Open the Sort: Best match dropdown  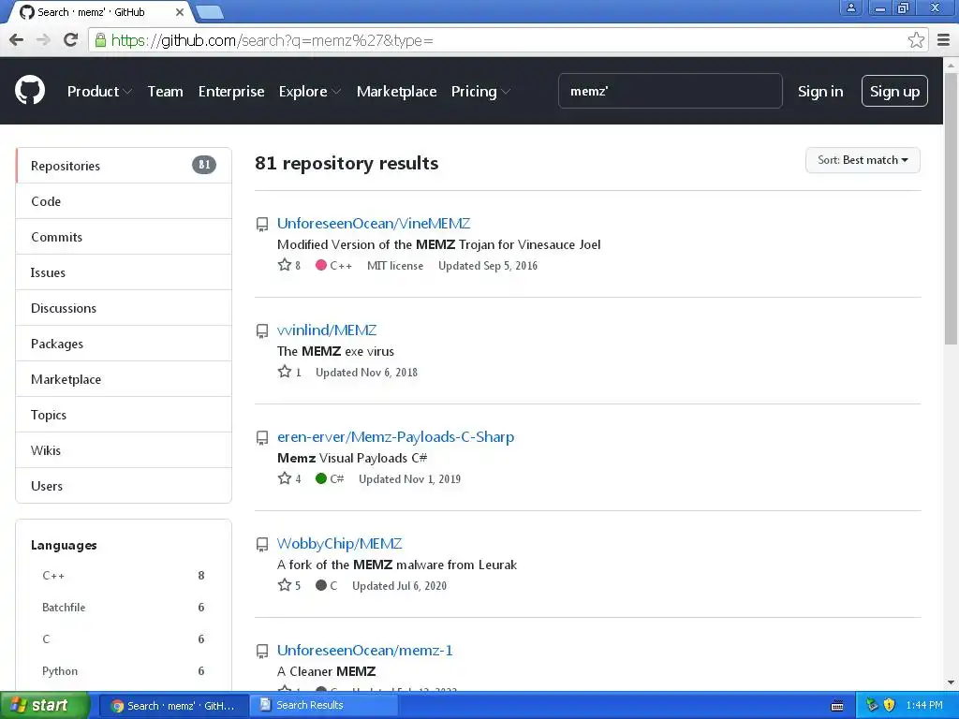click(863, 160)
